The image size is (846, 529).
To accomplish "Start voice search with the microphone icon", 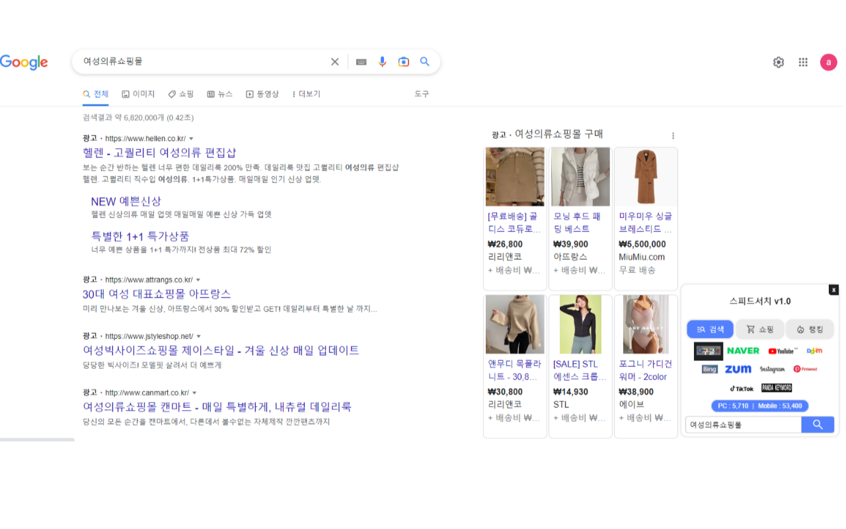I will [x=382, y=61].
